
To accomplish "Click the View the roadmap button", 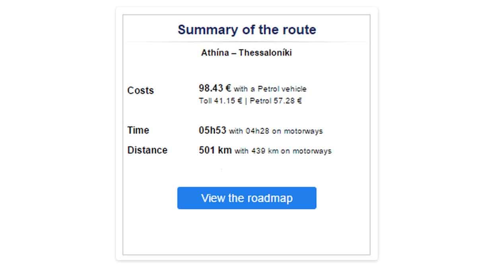I will tap(247, 198).
